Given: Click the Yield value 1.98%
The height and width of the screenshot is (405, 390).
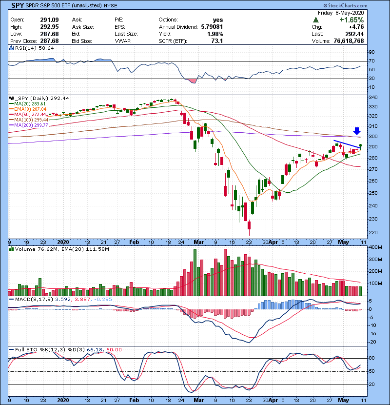Looking at the screenshot, I should (x=215, y=34).
